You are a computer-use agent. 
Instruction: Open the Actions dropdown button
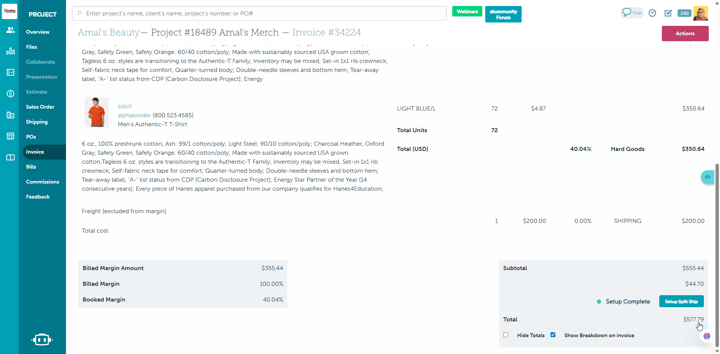(x=685, y=33)
